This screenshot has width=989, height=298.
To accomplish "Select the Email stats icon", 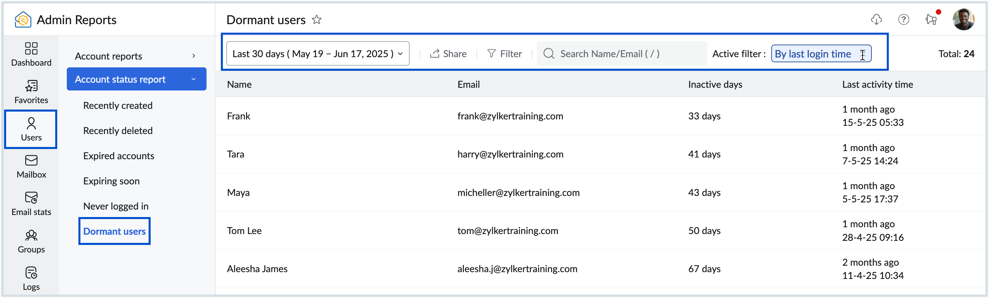I will 31,204.
